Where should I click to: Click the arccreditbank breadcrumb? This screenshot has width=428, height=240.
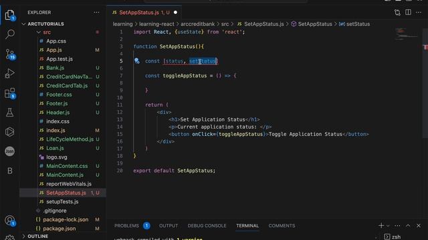coord(197,24)
